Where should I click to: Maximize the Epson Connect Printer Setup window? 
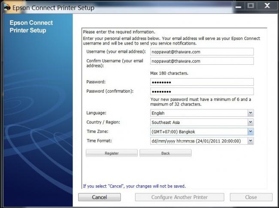click(251, 6)
